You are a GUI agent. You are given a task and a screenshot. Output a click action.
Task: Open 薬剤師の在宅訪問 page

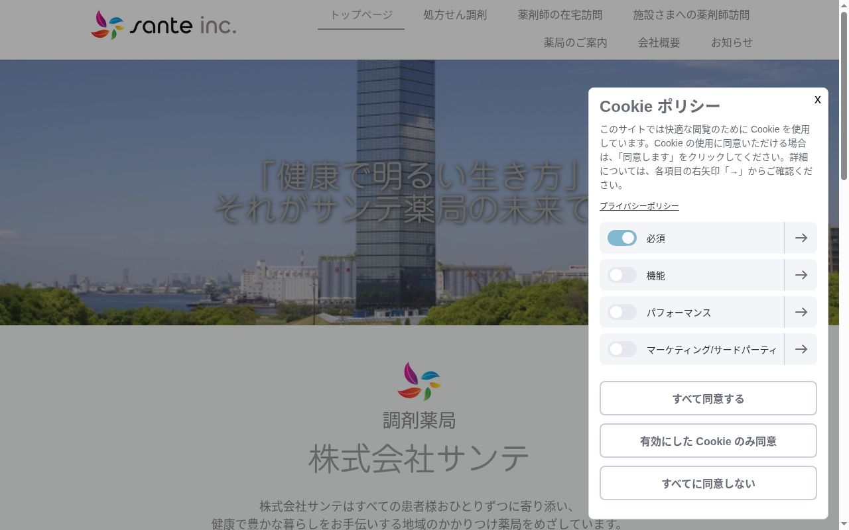point(560,15)
